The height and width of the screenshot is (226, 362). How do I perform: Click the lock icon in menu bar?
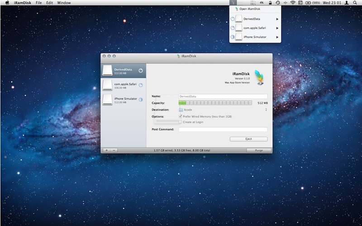[270, 3]
